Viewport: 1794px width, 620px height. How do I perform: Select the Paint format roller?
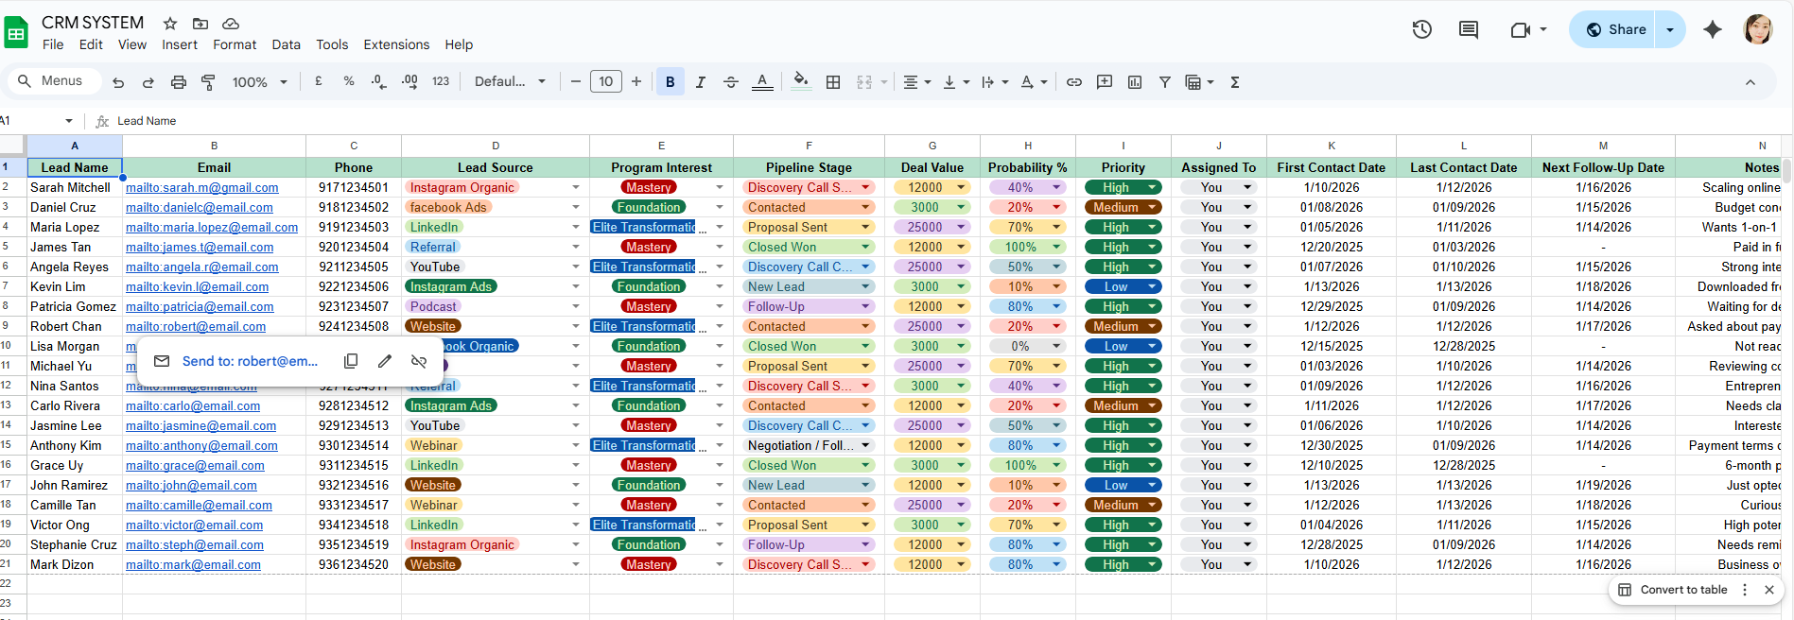pos(208,82)
